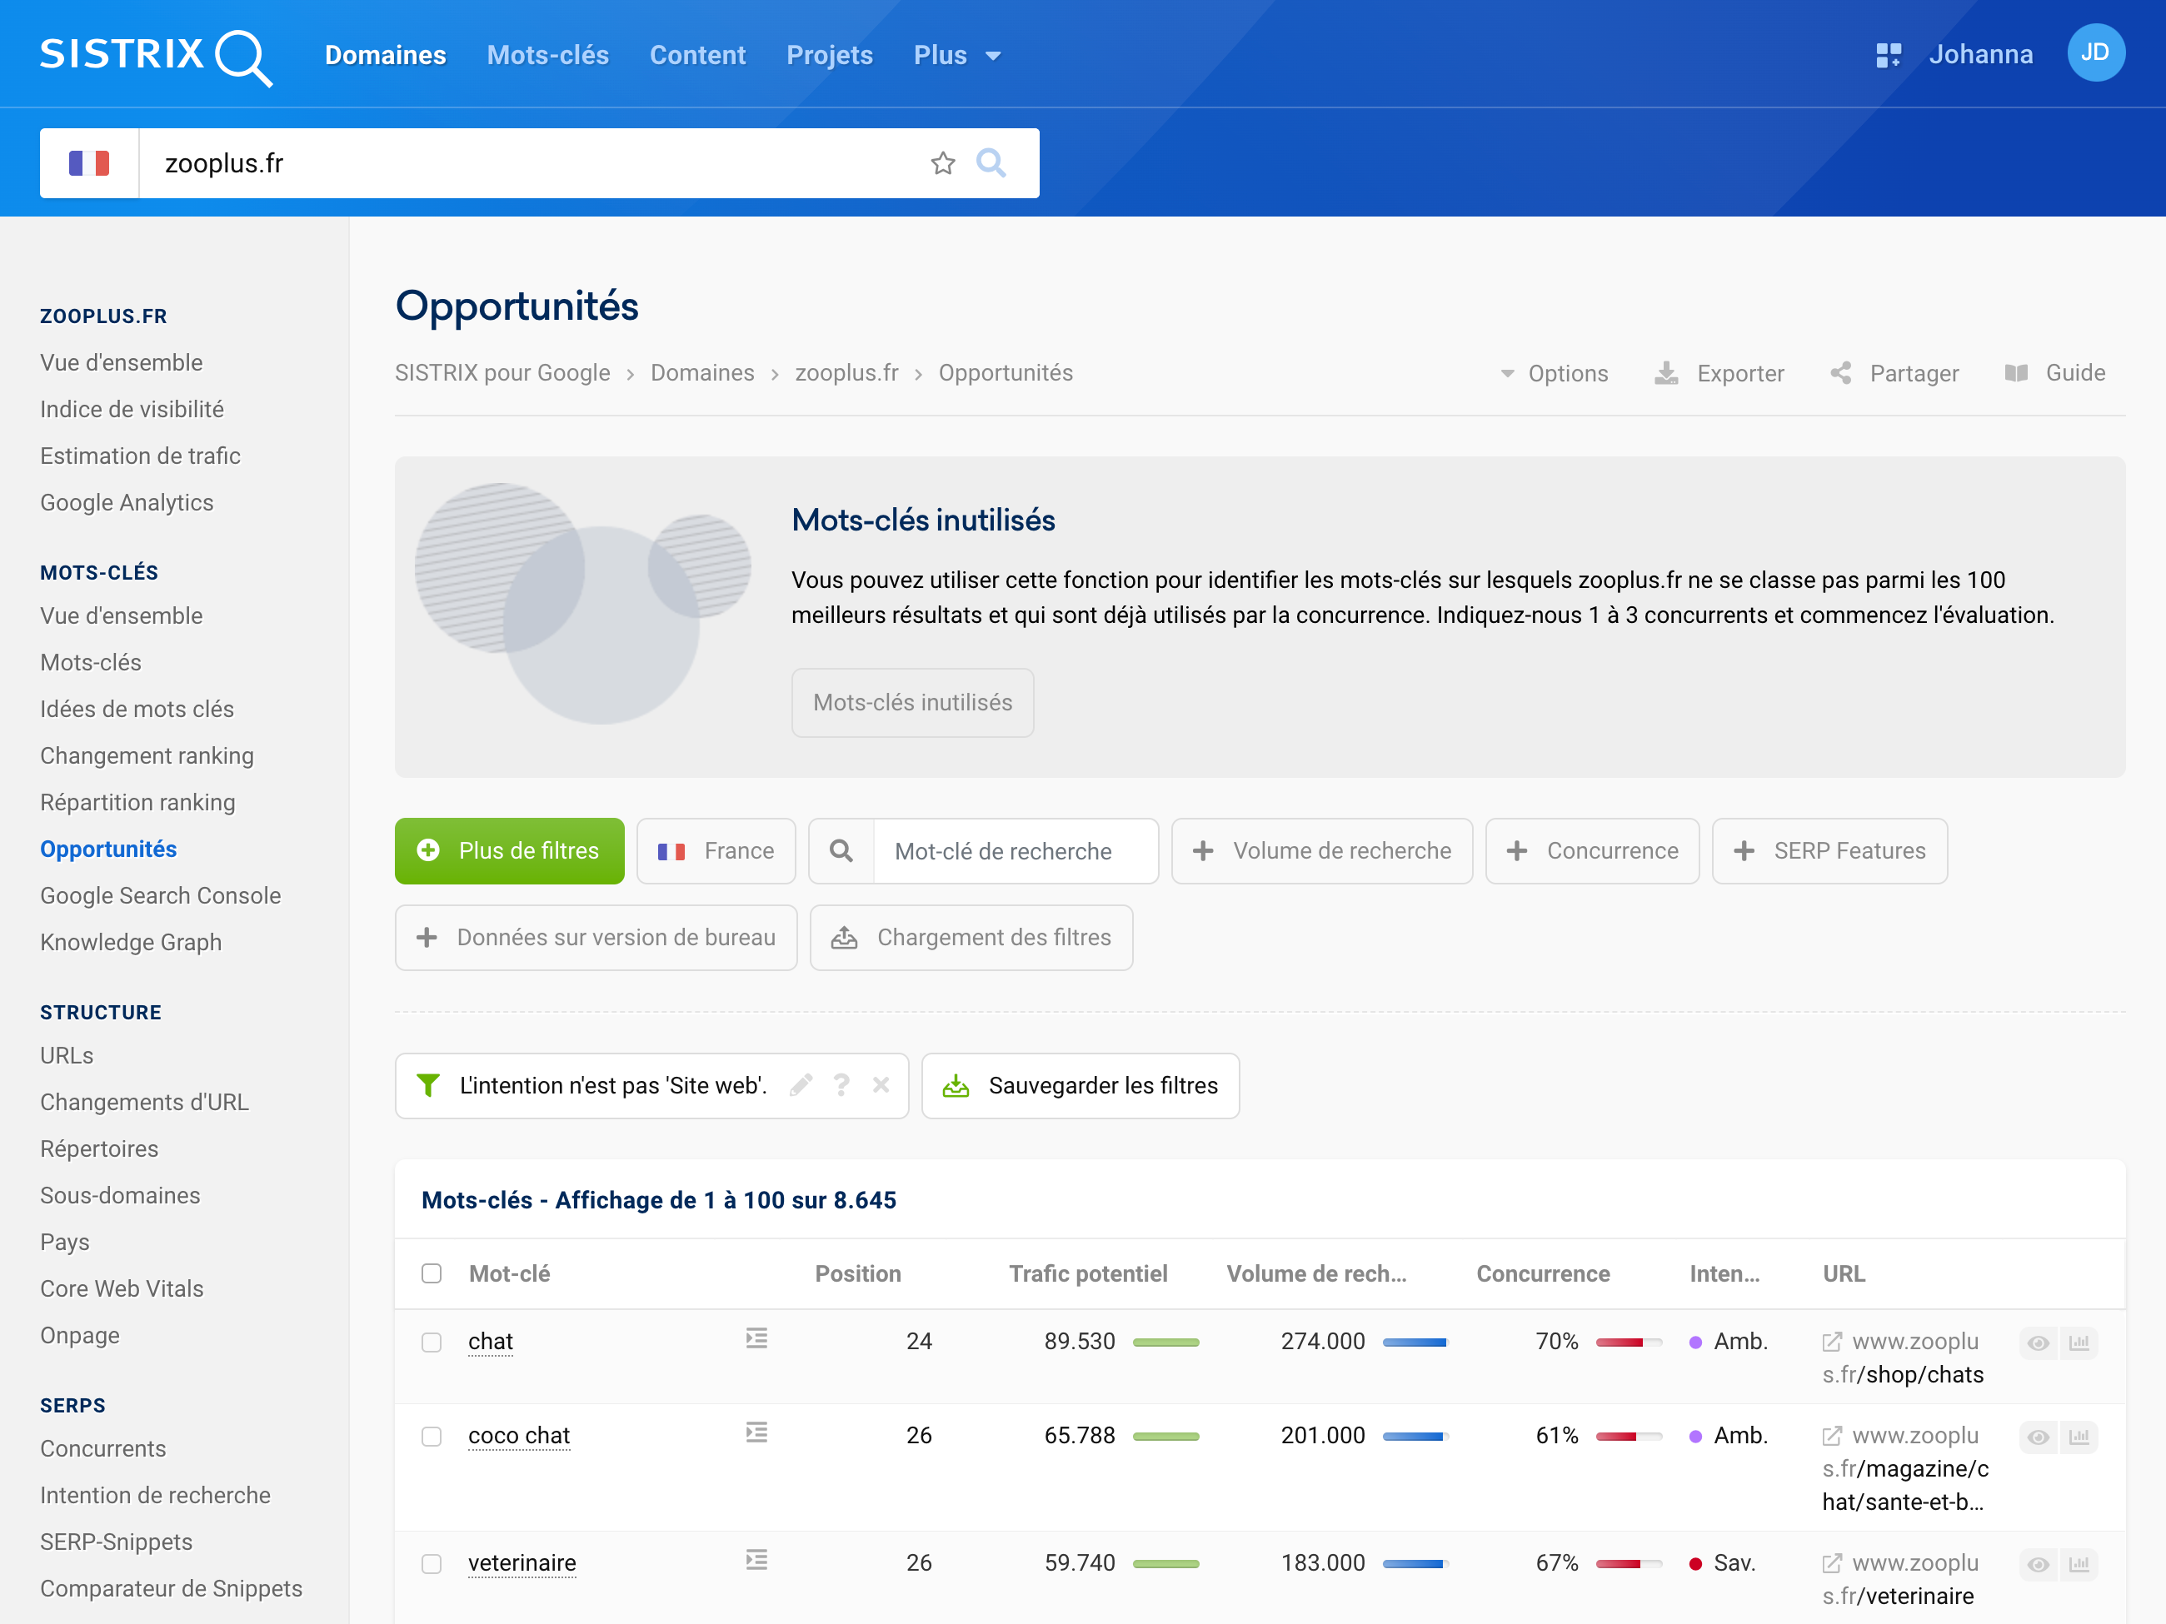The image size is (2166, 1624).
Task: Click the Chargement des filtres upload icon
Action: [x=844, y=938]
